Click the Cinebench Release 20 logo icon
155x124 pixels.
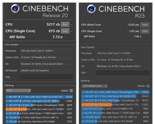pyautogui.click(x=15, y=8)
